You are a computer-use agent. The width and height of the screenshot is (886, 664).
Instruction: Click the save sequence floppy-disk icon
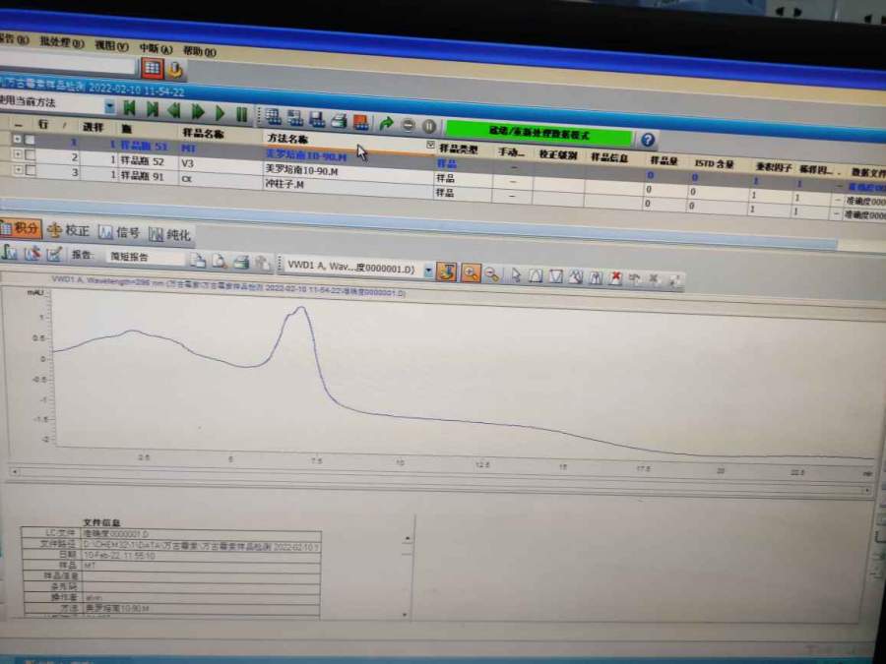point(316,119)
